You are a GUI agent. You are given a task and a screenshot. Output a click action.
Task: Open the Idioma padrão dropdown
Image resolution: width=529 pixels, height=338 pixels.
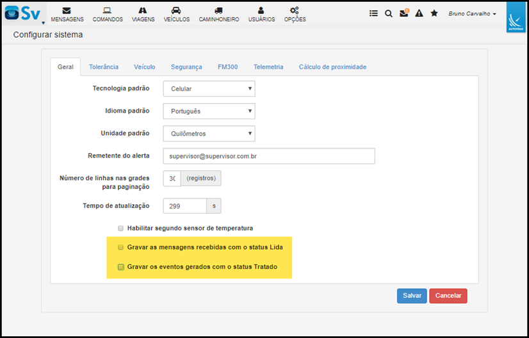pos(209,111)
